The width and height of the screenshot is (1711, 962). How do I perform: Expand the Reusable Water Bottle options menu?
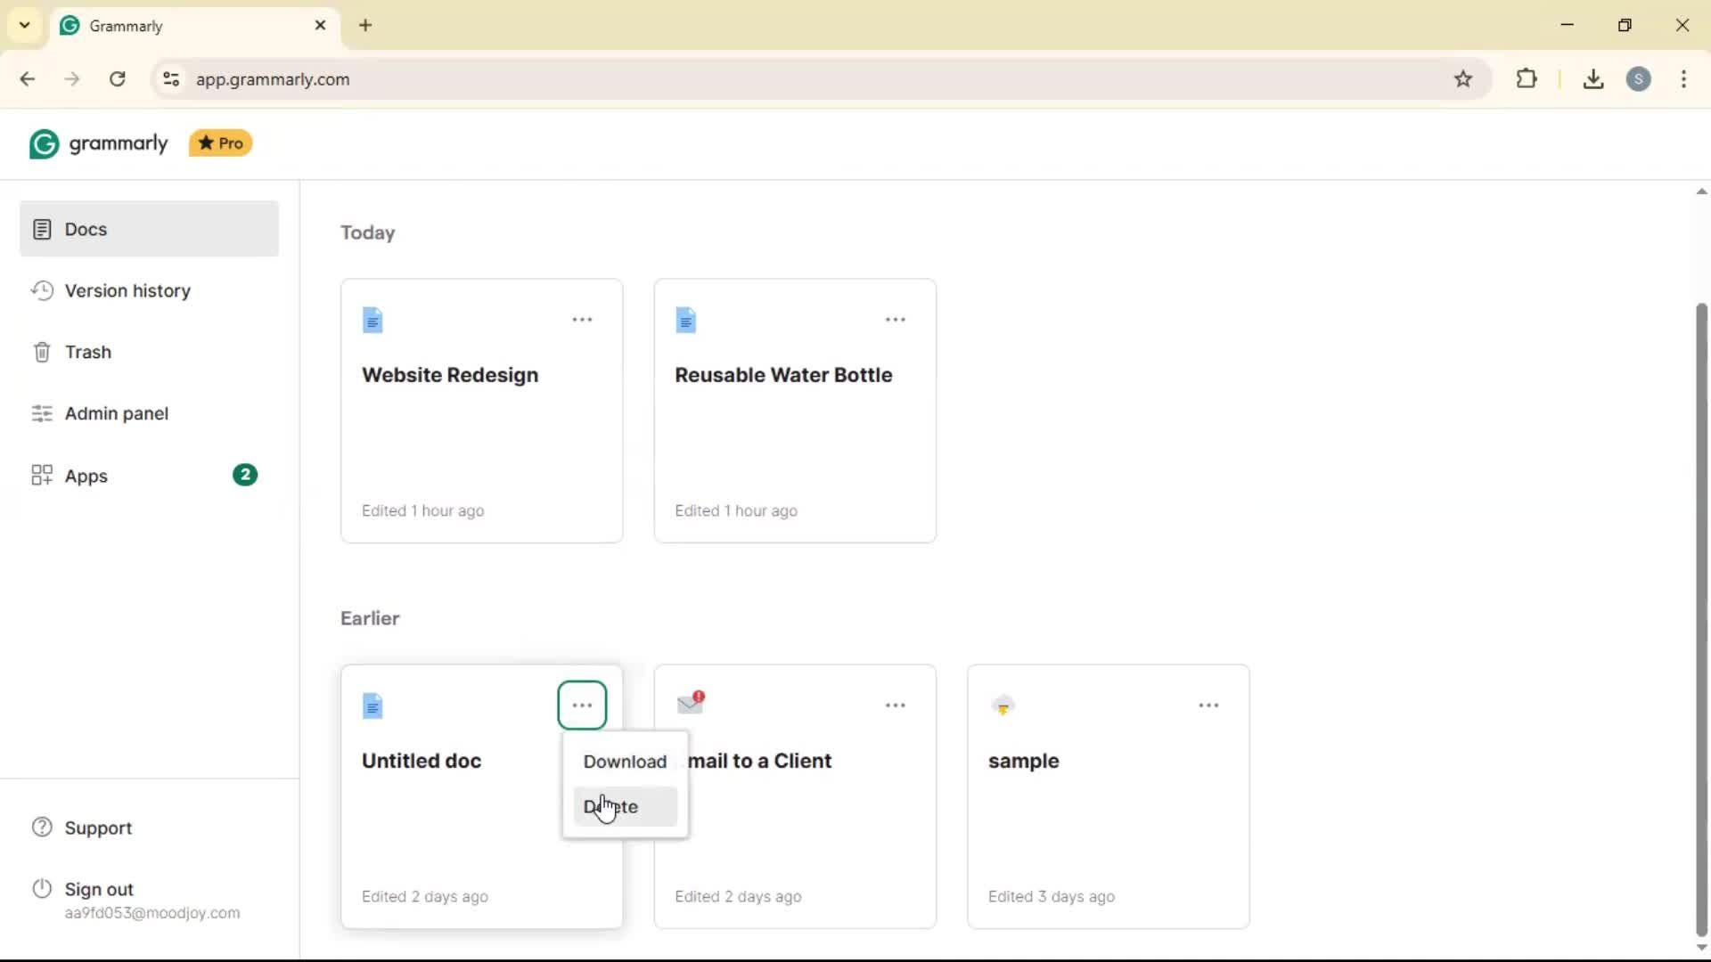point(895,320)
